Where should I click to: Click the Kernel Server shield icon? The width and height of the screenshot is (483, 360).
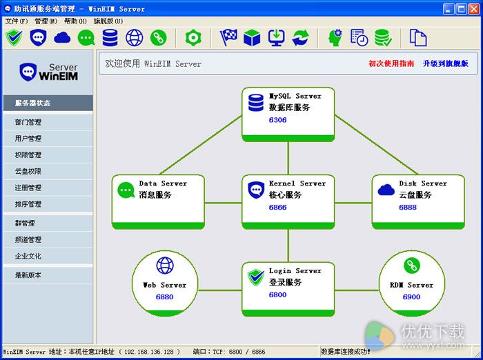point(256,190)
